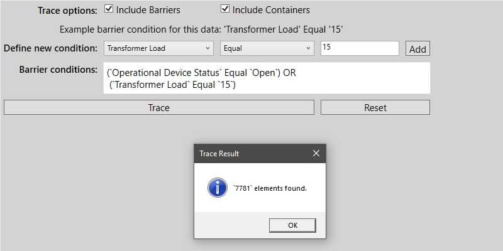The width and height of the screenshot is (503, 251).
Task: Click the example barrier condition text
Action: [201, 29]
